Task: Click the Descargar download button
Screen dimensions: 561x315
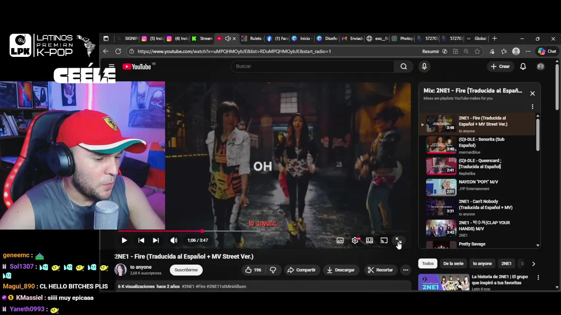Action: [x=341, y=270]
